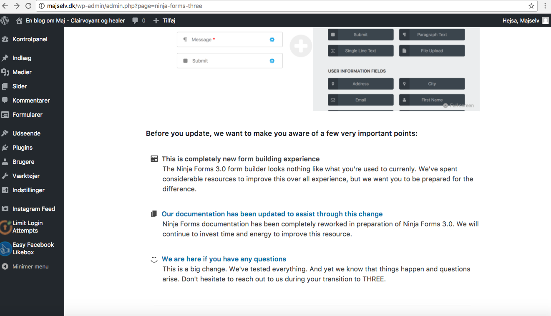The image size is (551, 316).
Task: Click the Værktøjer wrench icon
Action: (x=5, y=176)
